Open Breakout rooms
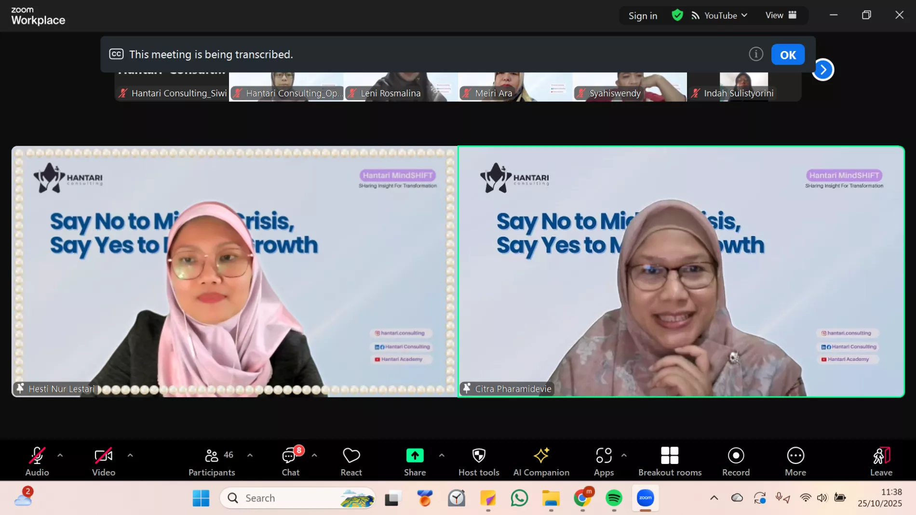This screenshot has height=515, width=916. click(669, 461)
